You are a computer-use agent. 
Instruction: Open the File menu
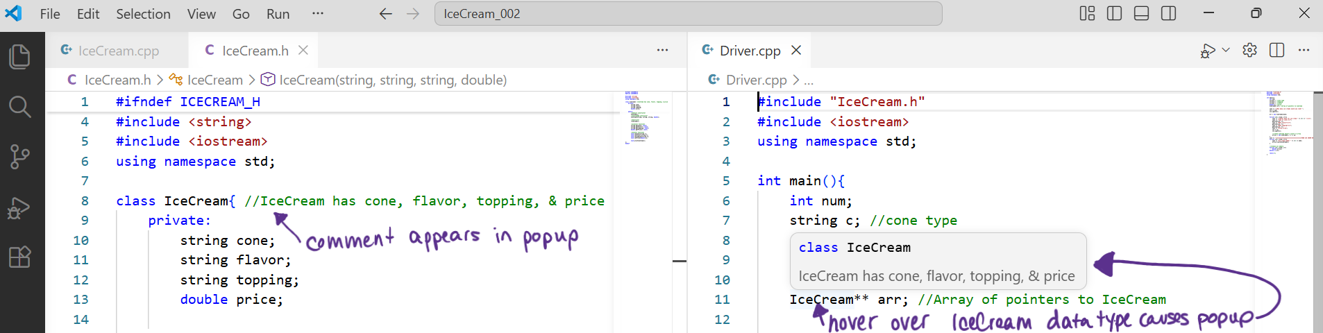(x=50, y=14)
